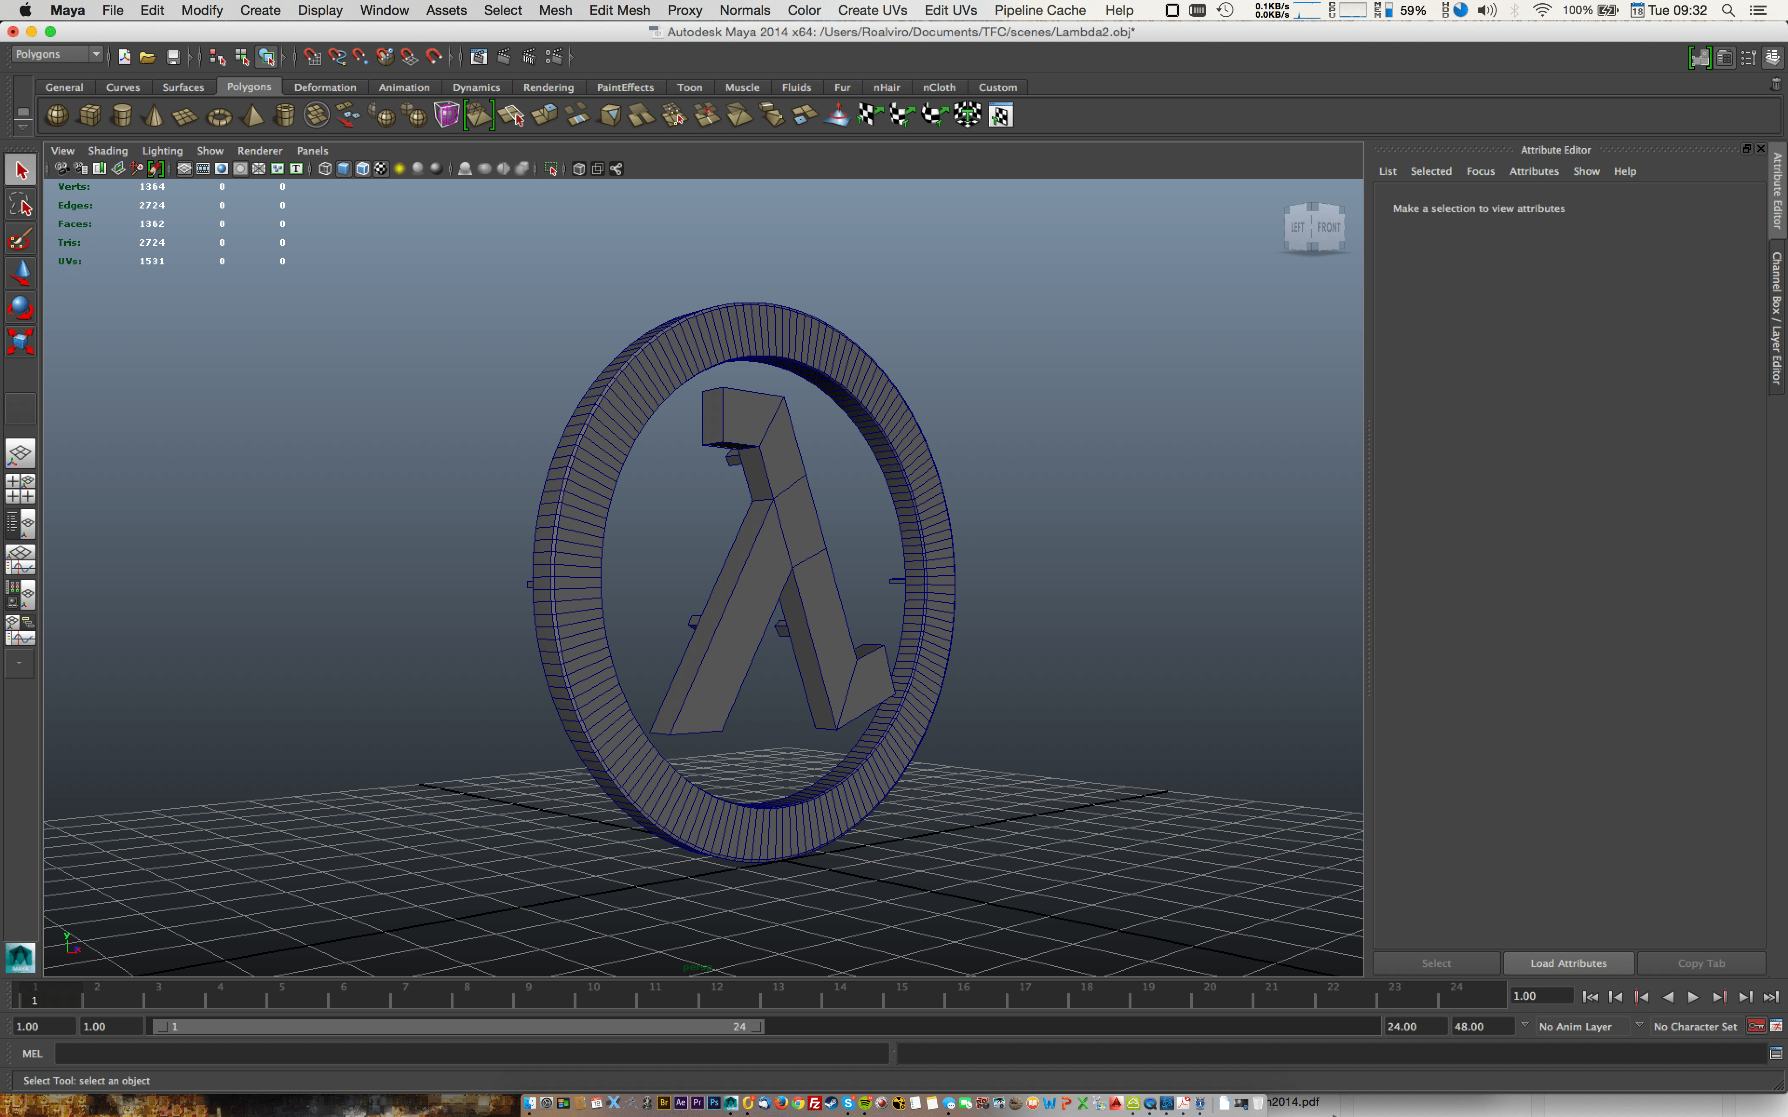Toggle the viewport grid display icon
The width and height of the screenshot is (1788, 1117).
coord(184,169)
